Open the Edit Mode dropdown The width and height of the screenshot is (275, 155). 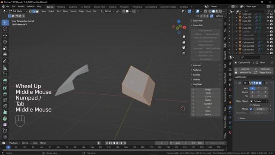[x=18, y=11]
